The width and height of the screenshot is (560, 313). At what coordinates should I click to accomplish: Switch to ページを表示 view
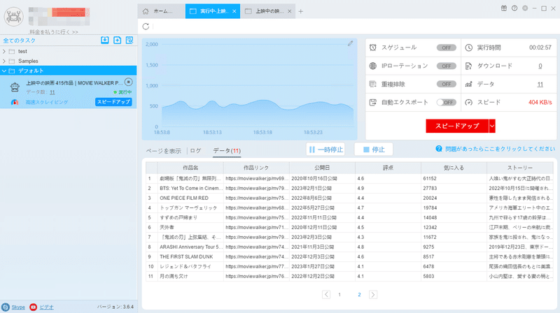pos(164,151)
